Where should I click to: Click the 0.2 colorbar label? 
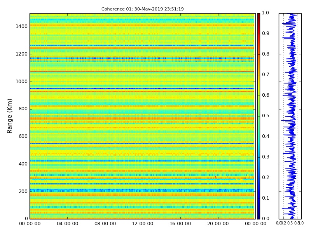pyautogui.click(x=266, y=177)
